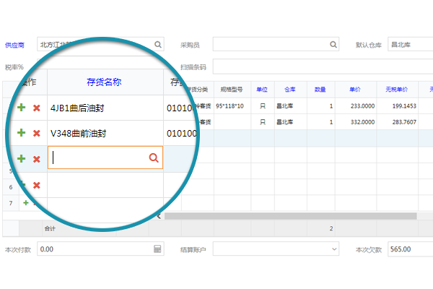Focus the 采购员 input field
433x289 pixels.
tap(276, 44)
